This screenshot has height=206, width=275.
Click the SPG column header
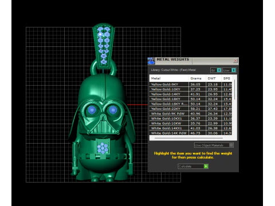(227, 78)
